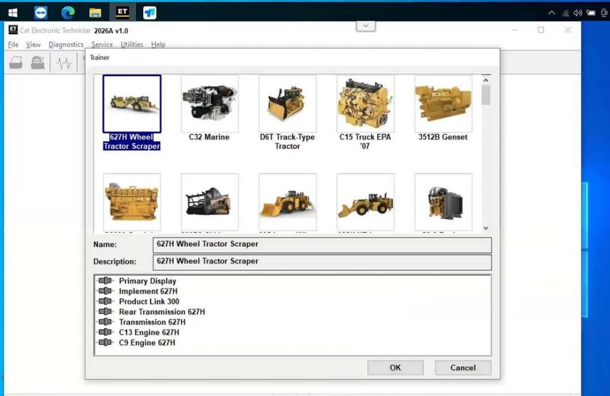
Task: Expand the remote session dropdown chevron
Action: (x=366, y=26)
